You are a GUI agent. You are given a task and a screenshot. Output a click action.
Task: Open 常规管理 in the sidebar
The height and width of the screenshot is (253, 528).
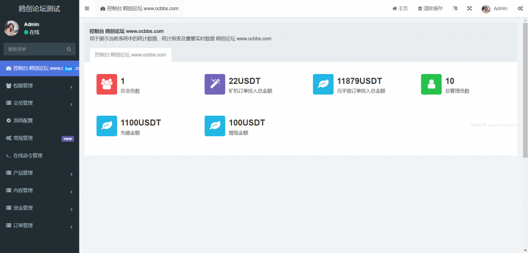pyautogui.click(x=40, y=138)
